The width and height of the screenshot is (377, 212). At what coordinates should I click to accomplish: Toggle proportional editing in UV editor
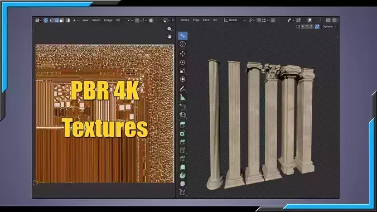pyautogui.click(x=151, y=21)
